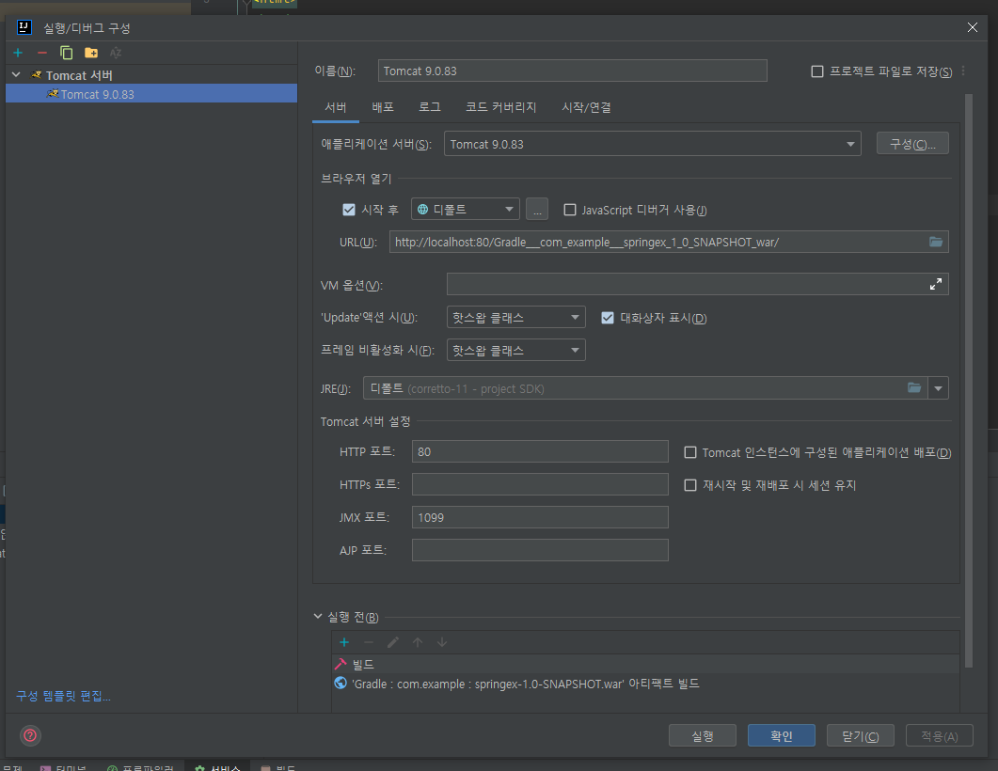Click the HTTP 포트 field

tap(540, 451)
